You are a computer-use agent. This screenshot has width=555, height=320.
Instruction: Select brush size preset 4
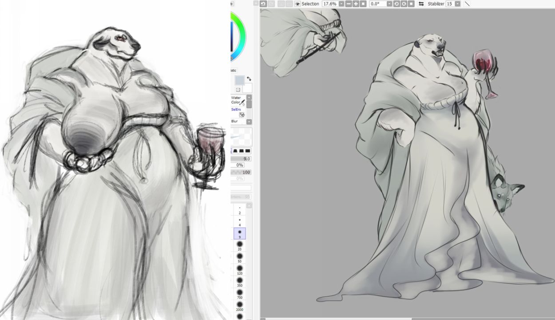(240, 222)
